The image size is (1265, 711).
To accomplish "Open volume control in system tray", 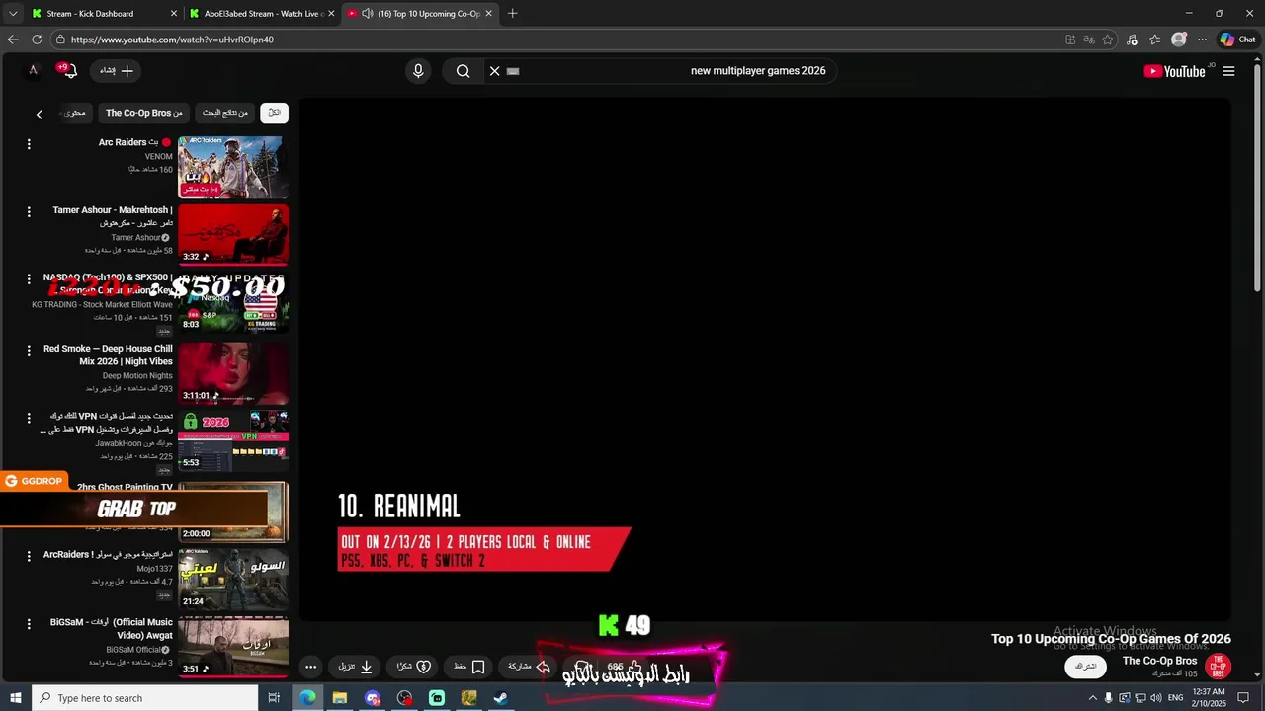I will 1155,698.
